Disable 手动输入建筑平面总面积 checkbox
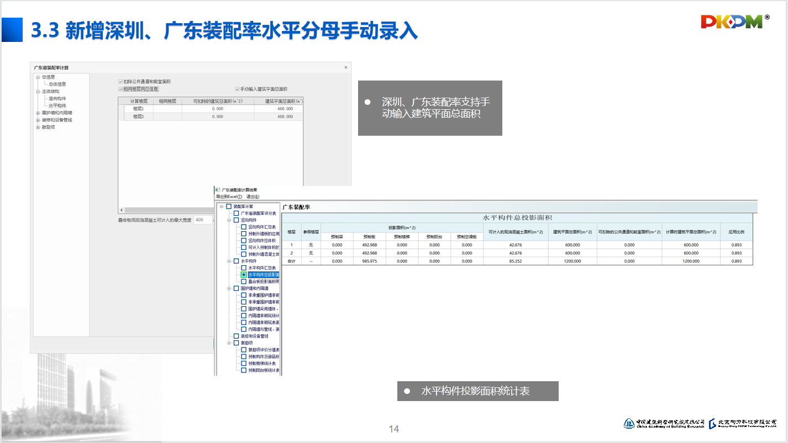The image size is (788, 443). pyautogui.click(x=237, y=89)
